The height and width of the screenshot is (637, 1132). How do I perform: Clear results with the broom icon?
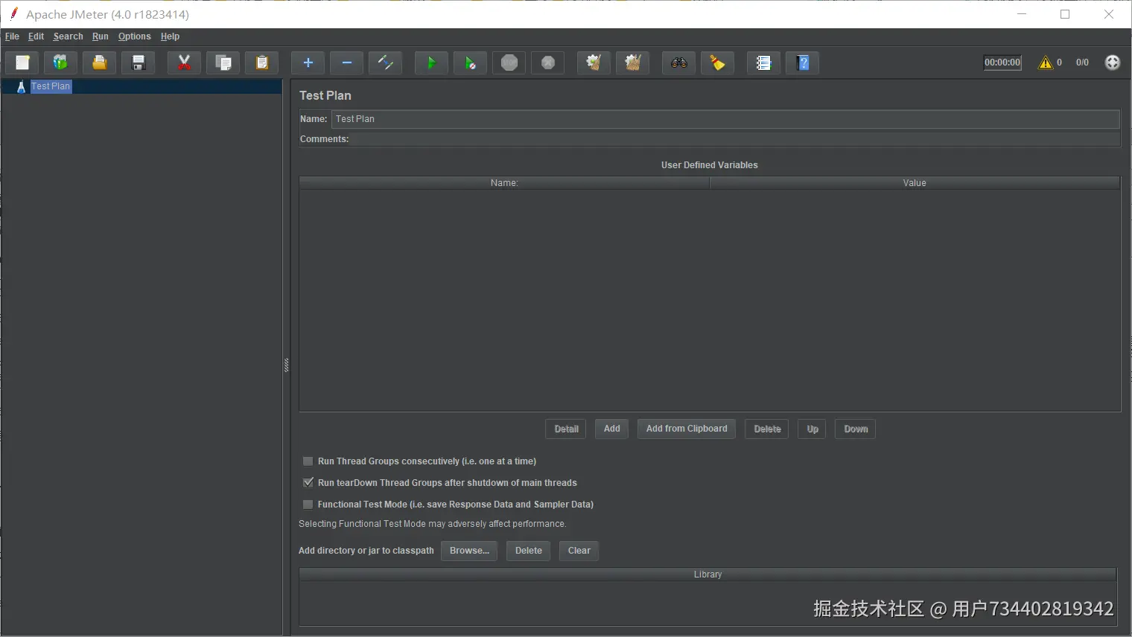[x=594, y=63]
